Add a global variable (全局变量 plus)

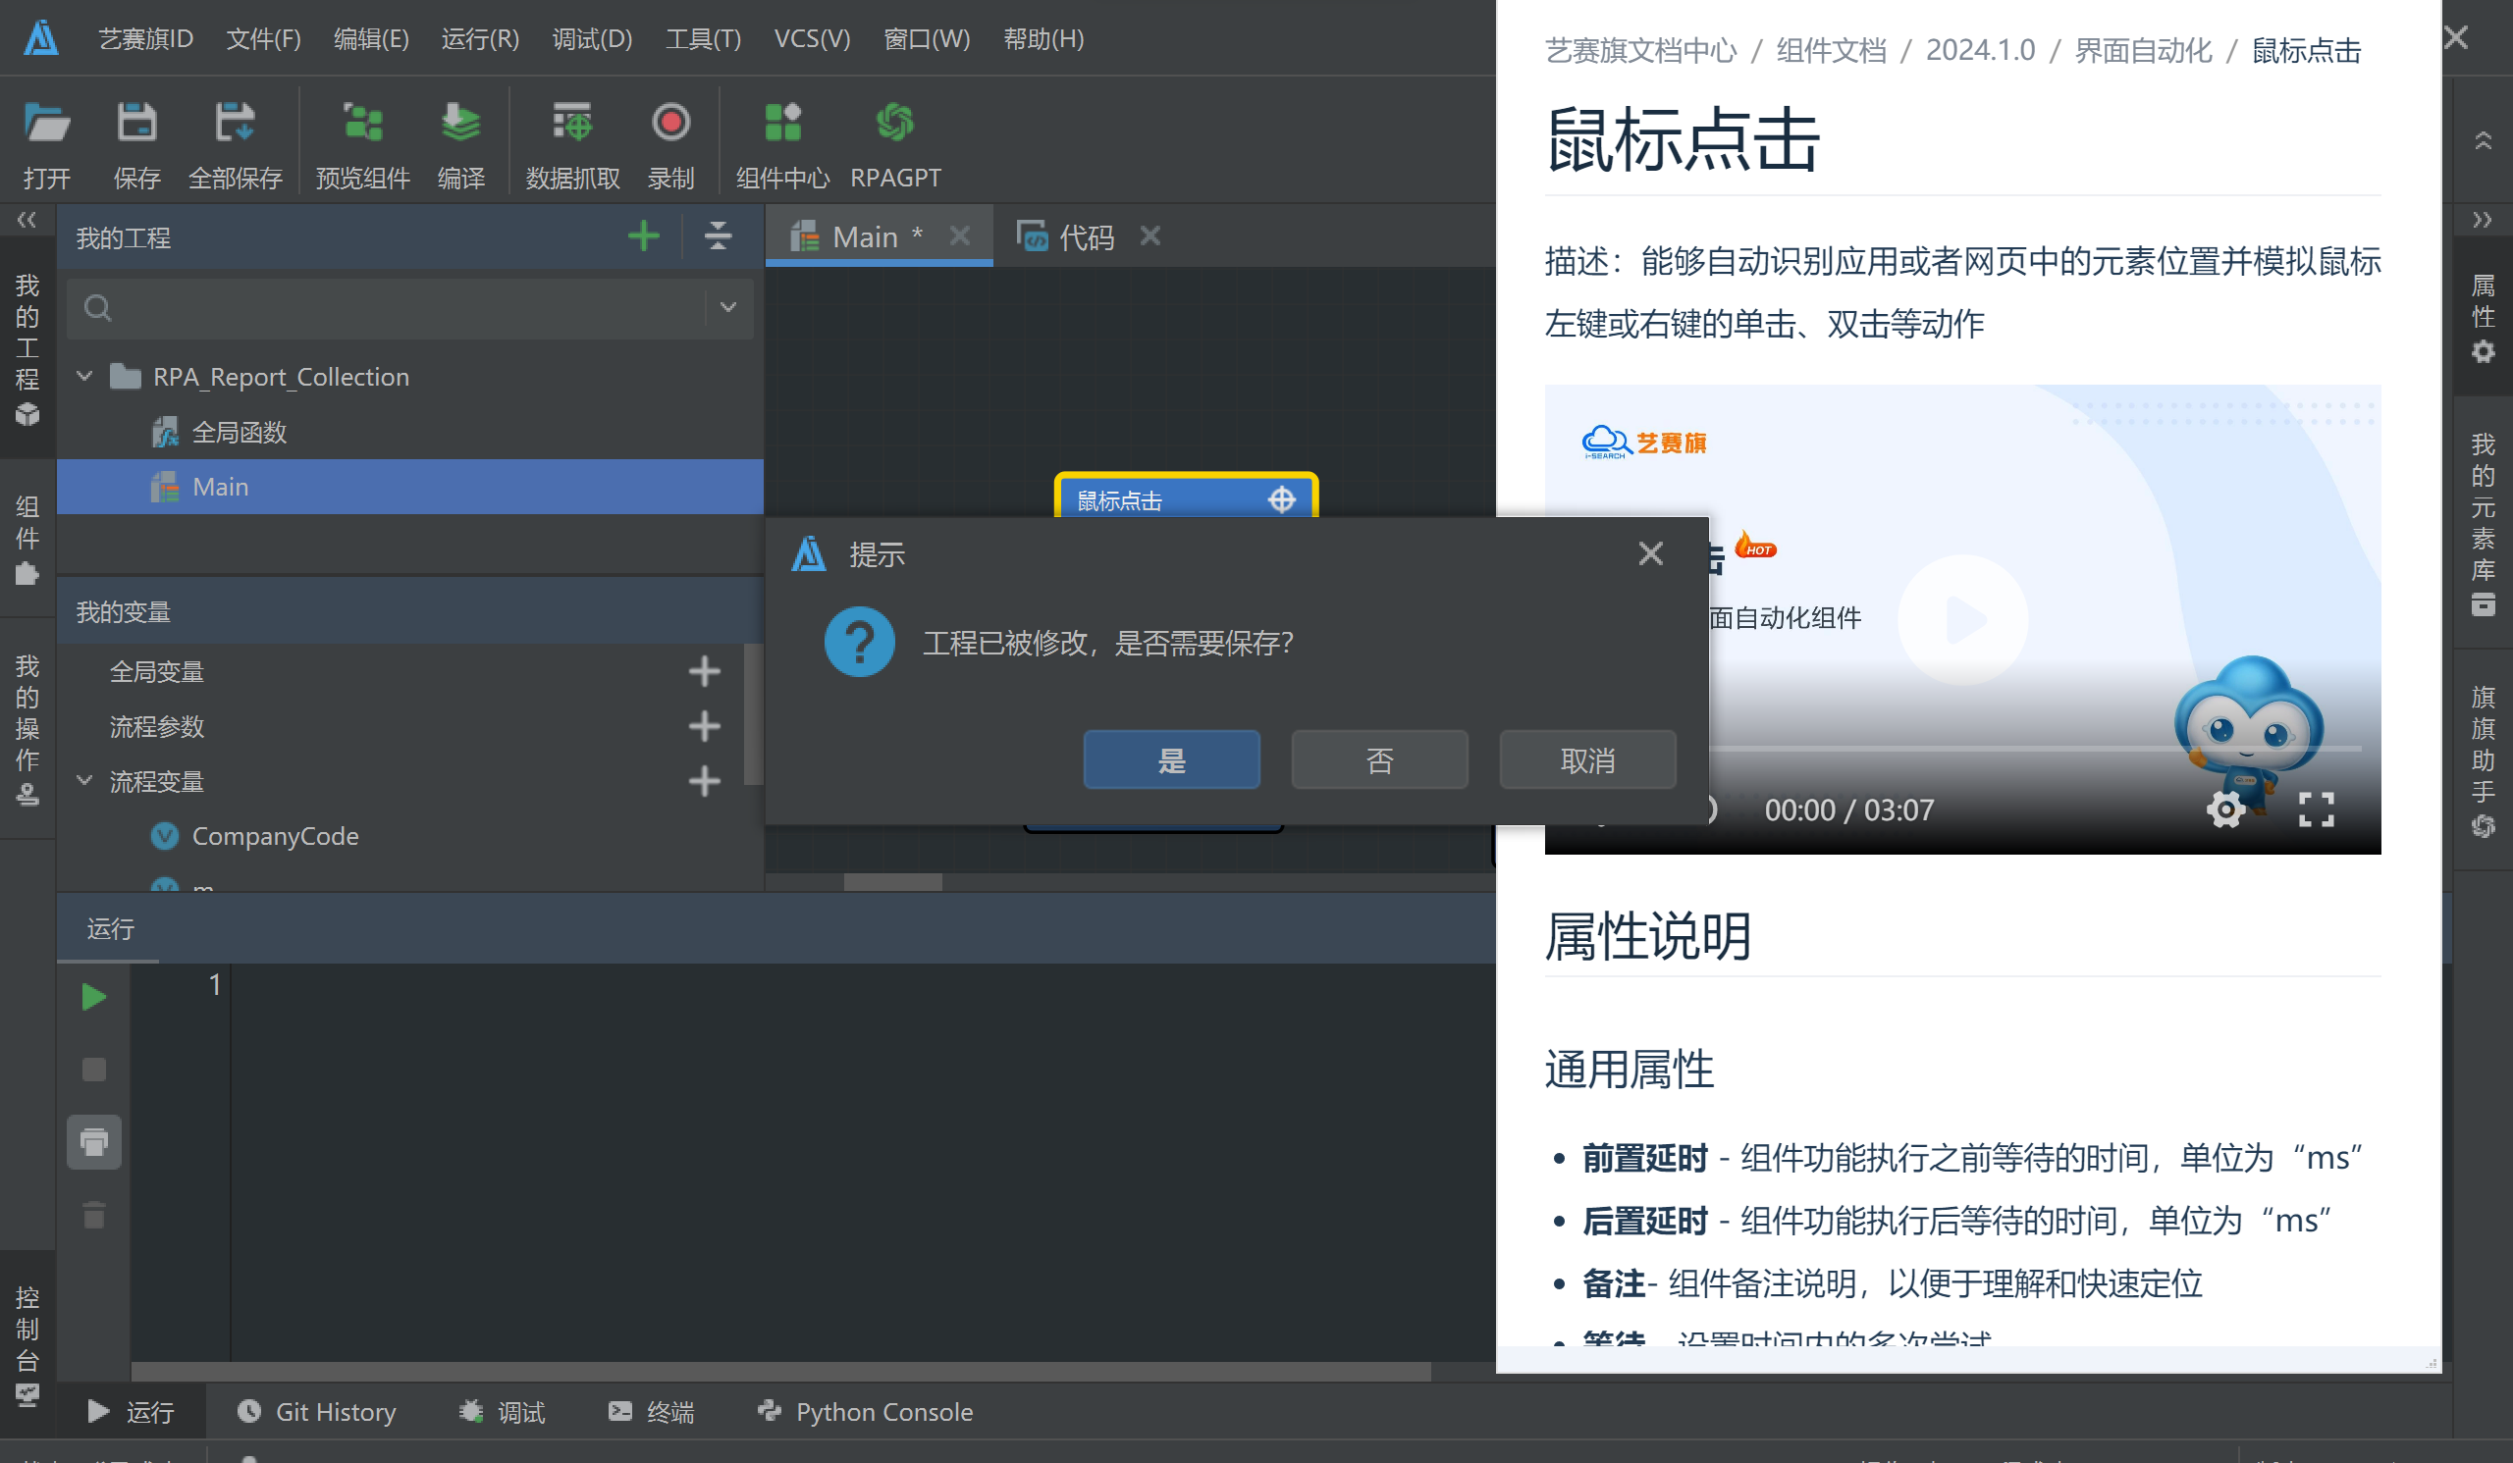click(704, 671)
